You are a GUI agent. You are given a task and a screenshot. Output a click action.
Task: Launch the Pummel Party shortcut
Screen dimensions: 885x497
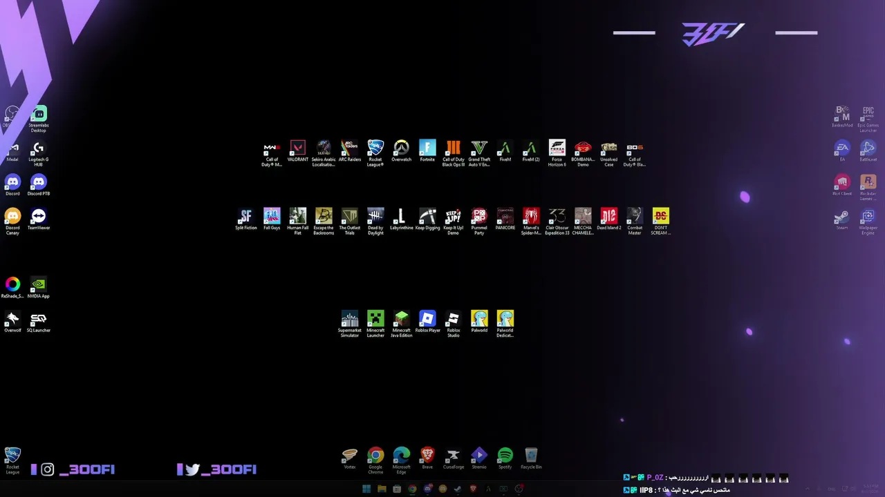[479, 222]
